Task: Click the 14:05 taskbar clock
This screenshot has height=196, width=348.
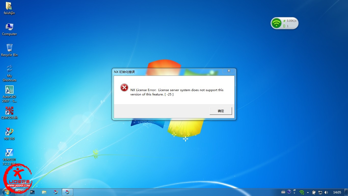Action: 337,192
